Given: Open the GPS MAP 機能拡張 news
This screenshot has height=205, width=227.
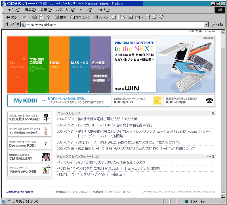Looking at the screenshot, I should click(x=136, y=149).
